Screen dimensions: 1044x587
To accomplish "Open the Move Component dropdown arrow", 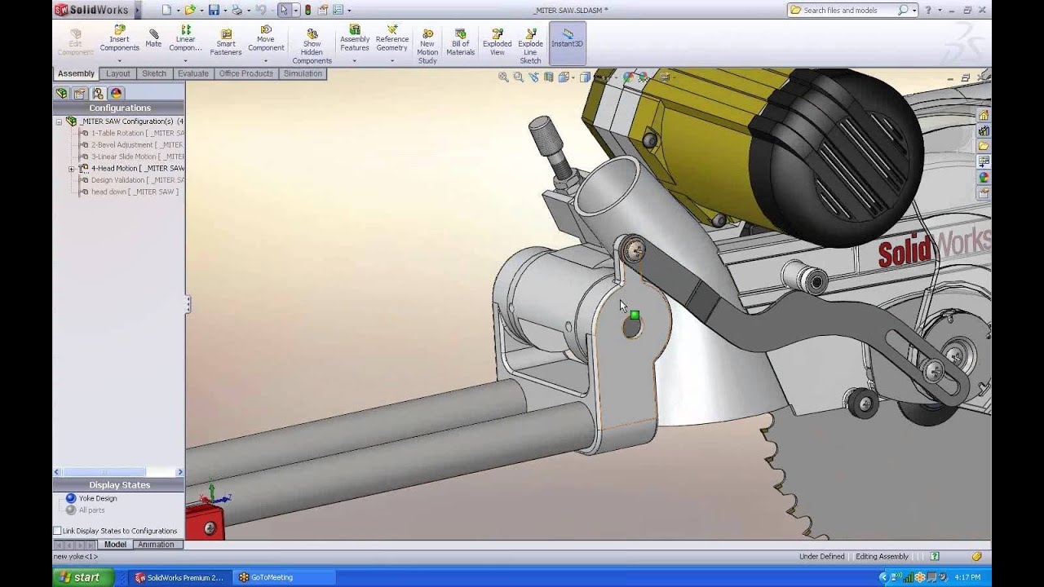I will [266, 60].
